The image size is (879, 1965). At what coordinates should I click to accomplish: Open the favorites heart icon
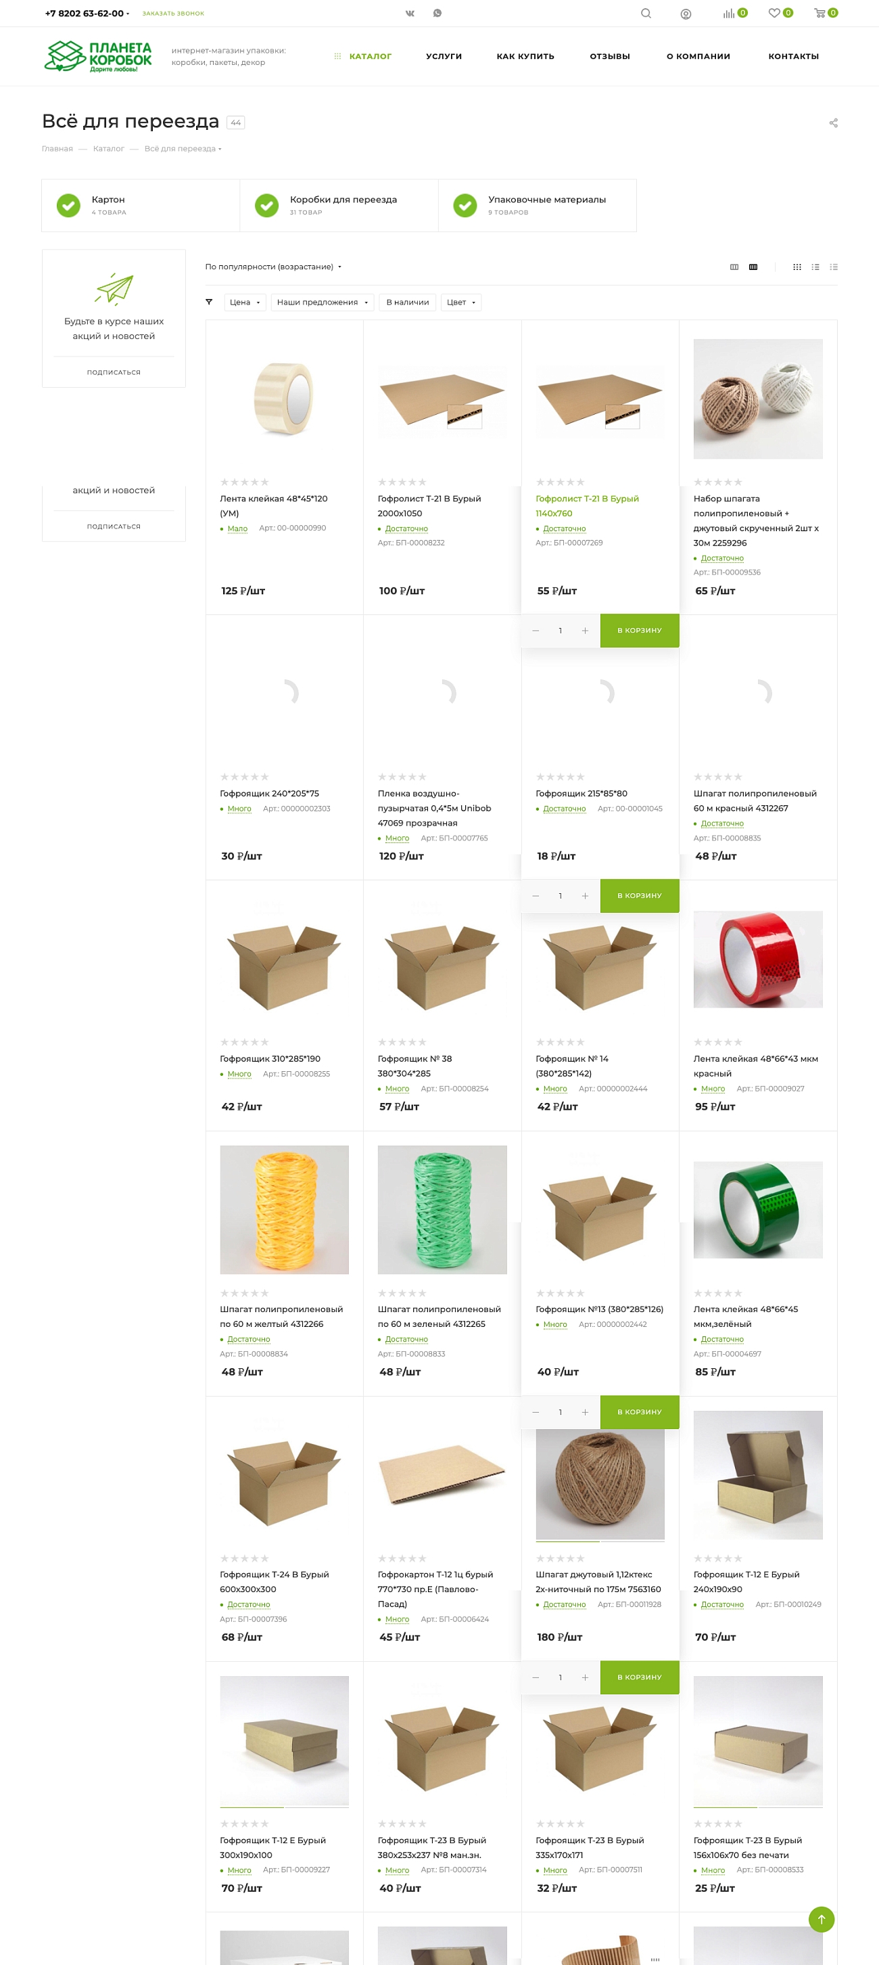click(x=775, y=13)
